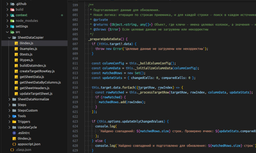Open the appsscript.json file
This screenshot has width=256, height=153.
click(x=29, y=144)
